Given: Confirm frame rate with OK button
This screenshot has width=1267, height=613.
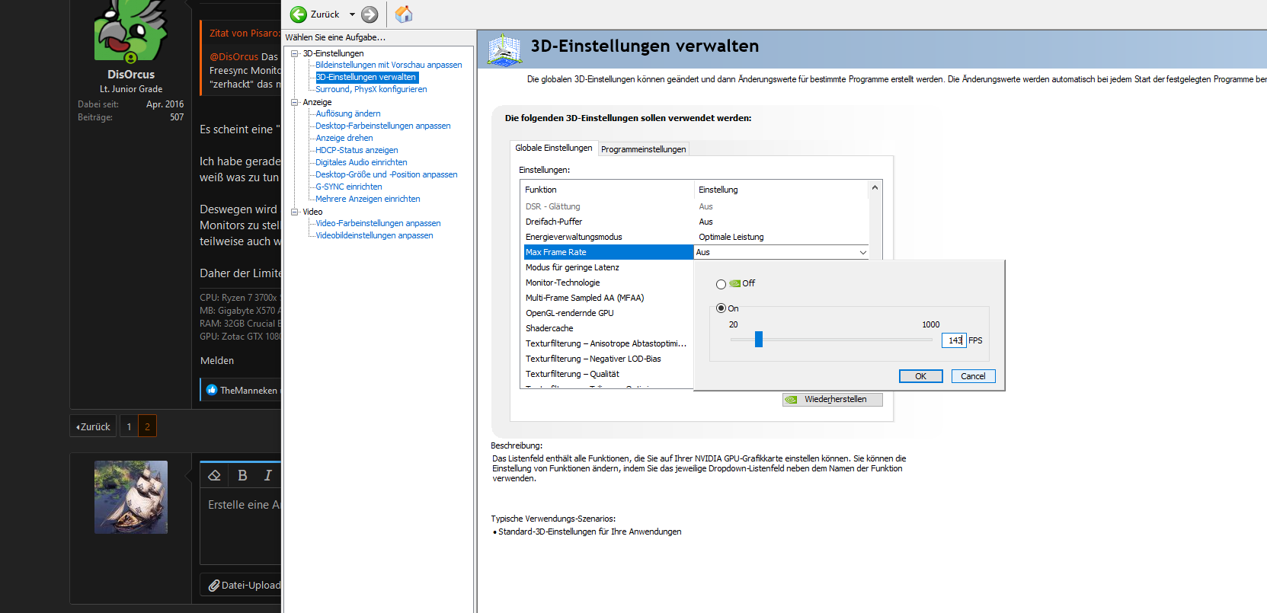Looking at the screenshot, I should 921,376.
